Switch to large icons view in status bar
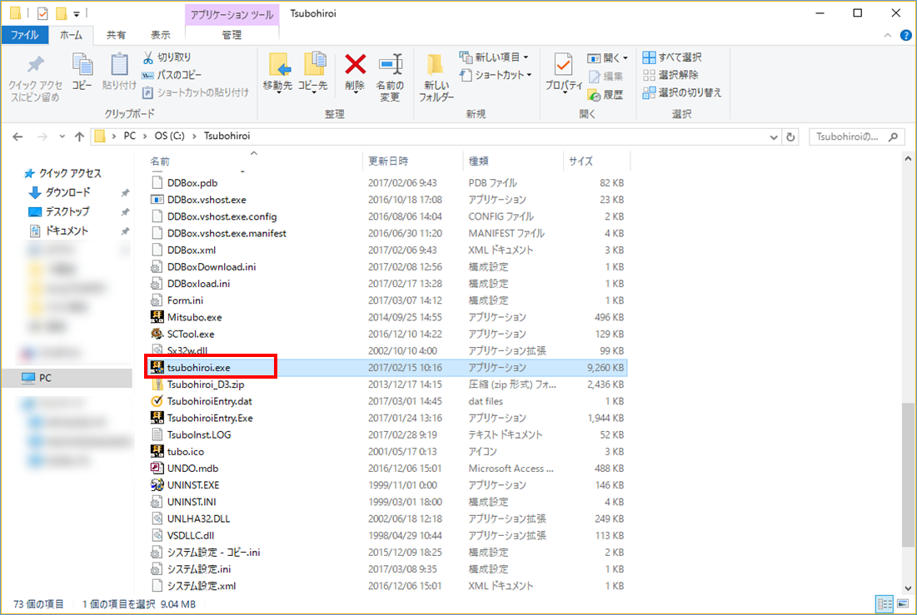Image resolution: width=917 pixels, height=615 pixels. click(x=903, y=603)
